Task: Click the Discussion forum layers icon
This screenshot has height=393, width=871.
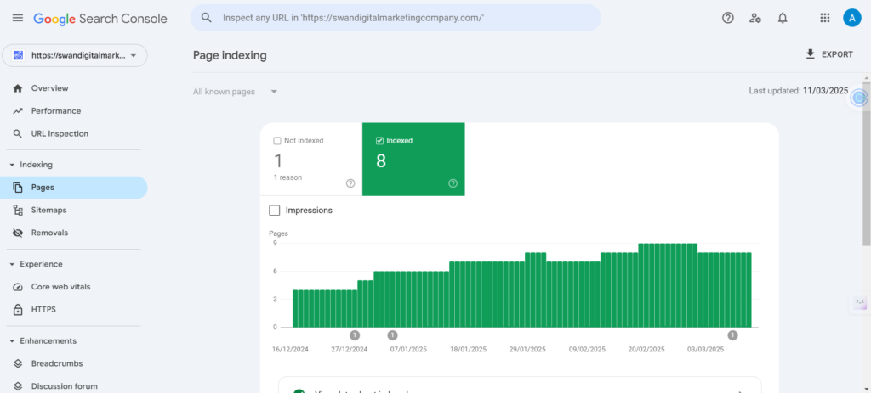Action: point(18,386)
